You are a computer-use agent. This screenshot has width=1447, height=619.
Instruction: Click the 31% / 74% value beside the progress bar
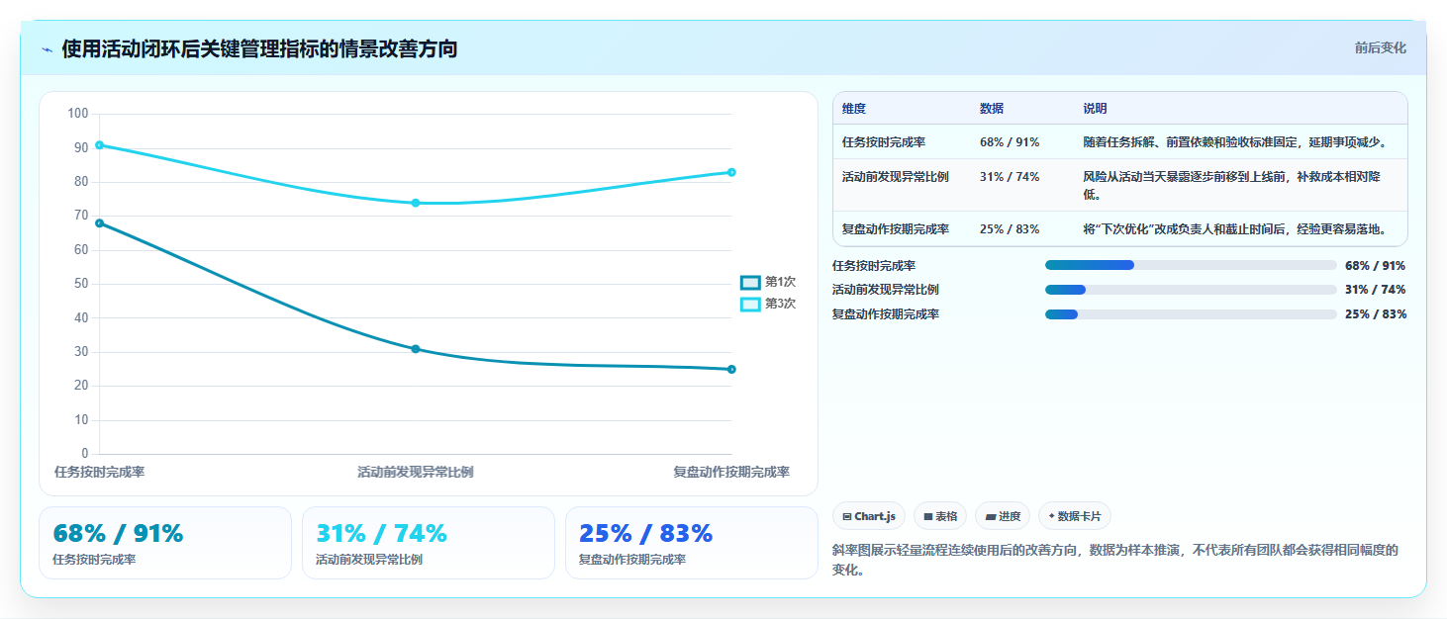(1376, 290)
